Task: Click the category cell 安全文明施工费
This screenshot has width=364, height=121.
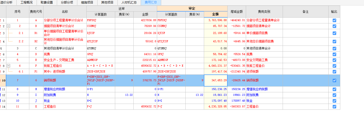Action: [x=264, y=60]
